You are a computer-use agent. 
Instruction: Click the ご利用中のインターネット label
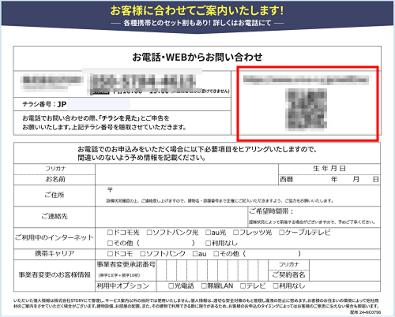tap(55, 237)
